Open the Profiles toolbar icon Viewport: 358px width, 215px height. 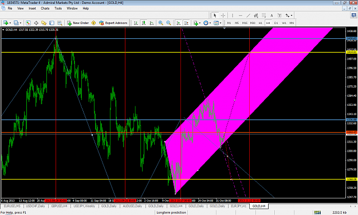pos(16,23)
